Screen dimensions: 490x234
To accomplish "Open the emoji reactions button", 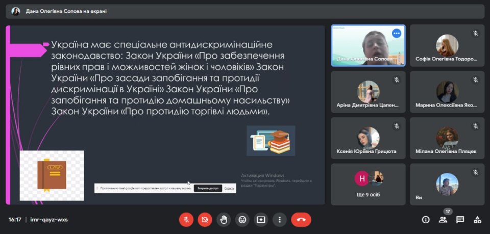I will pos(242,220).
